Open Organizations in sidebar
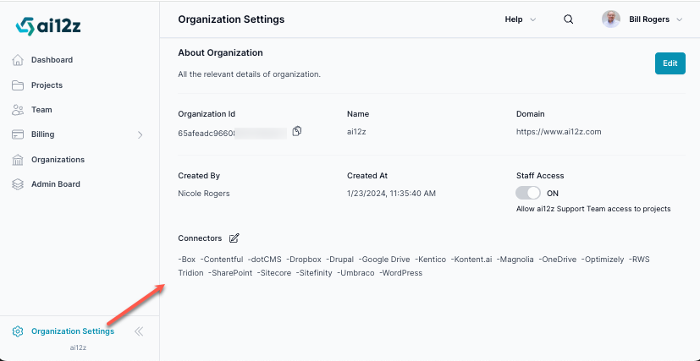 tap(58, 160)
